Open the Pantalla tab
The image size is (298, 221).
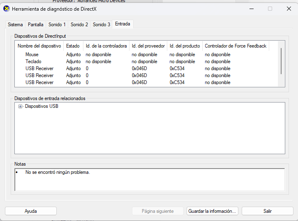pos(35,25)
